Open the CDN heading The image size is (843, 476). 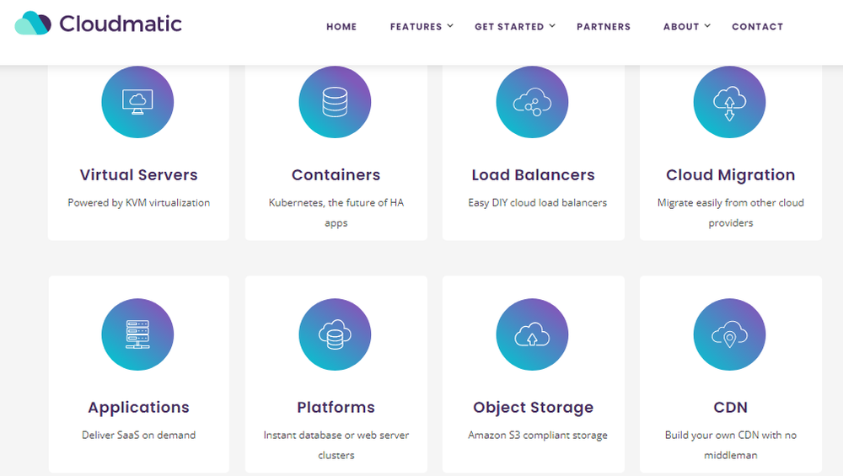(731, 407)
